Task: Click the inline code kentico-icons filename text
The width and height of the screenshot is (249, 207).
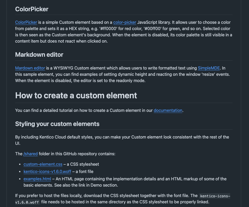Action: pos(215,196)
